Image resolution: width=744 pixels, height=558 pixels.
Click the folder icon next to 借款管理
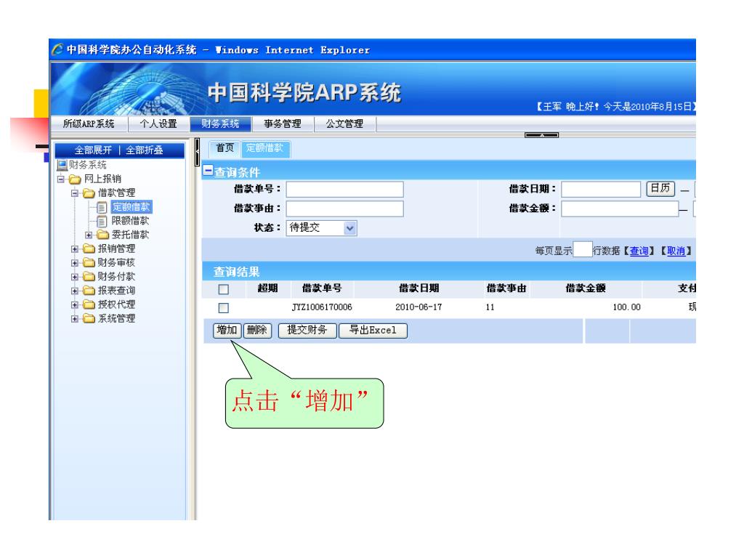[x=89, y=193]
